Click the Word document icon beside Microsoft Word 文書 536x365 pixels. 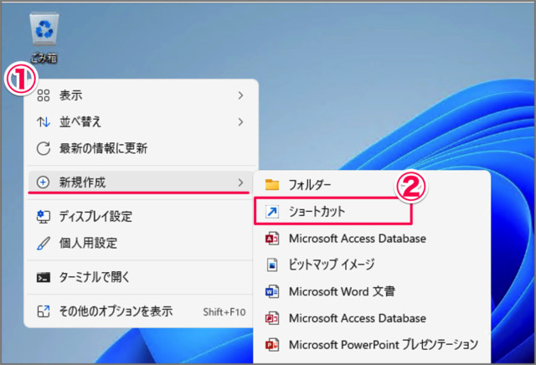pyautogui.click(x=272, y=291)
